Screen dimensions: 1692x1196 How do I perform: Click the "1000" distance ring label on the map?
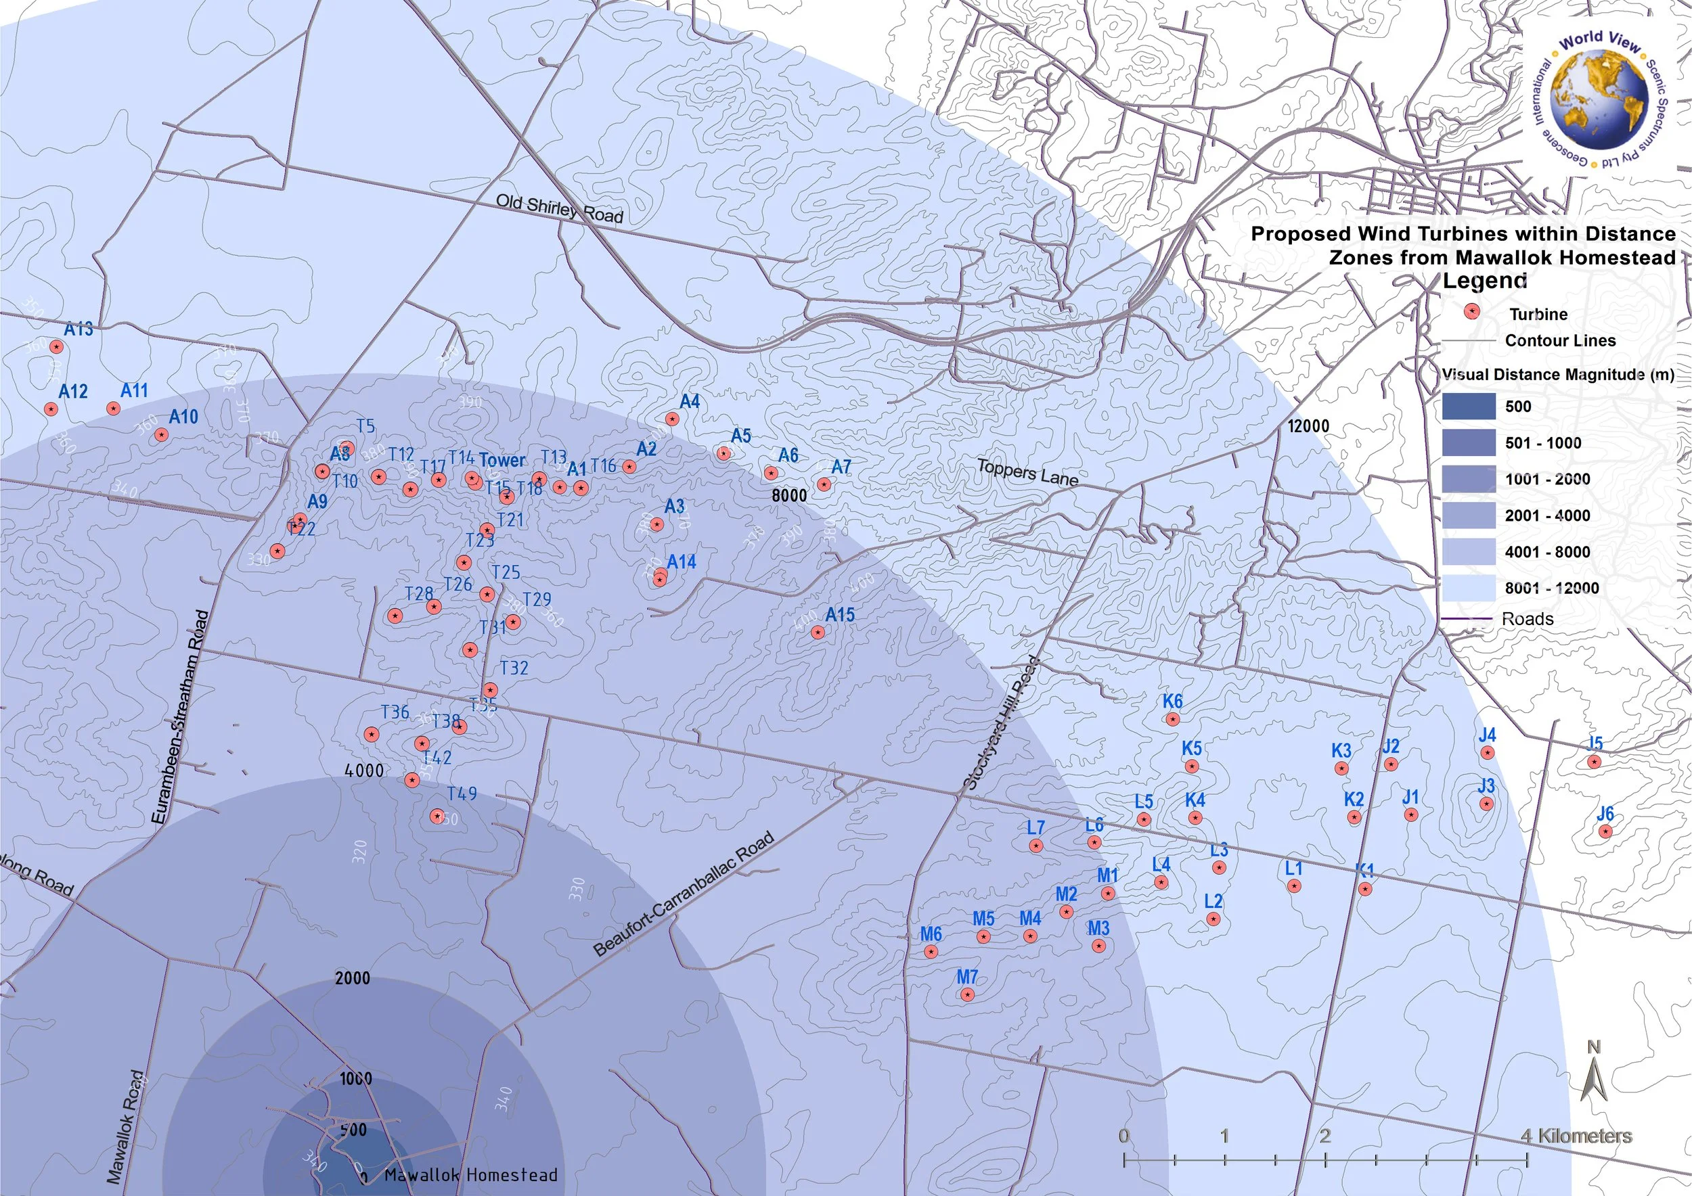(x=356, y=1079)
